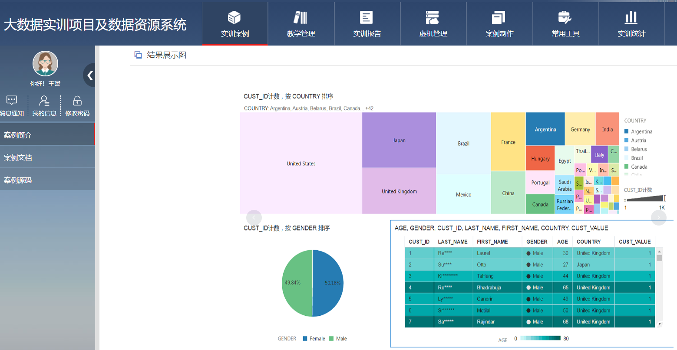Go to previous chart with left arrow
The image size is (677, 350).
(254, 218)
